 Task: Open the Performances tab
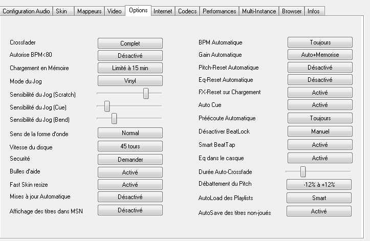(219, 11)
